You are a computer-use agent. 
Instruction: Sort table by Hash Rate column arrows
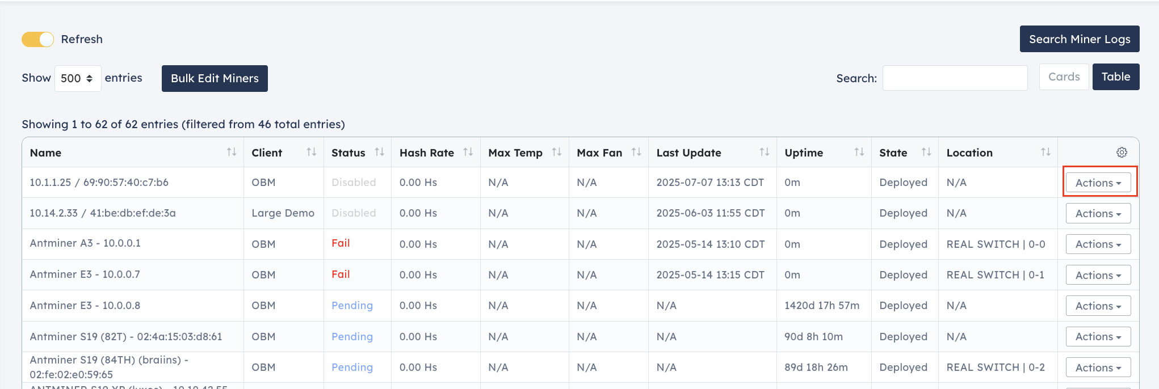tap(468, 152)
